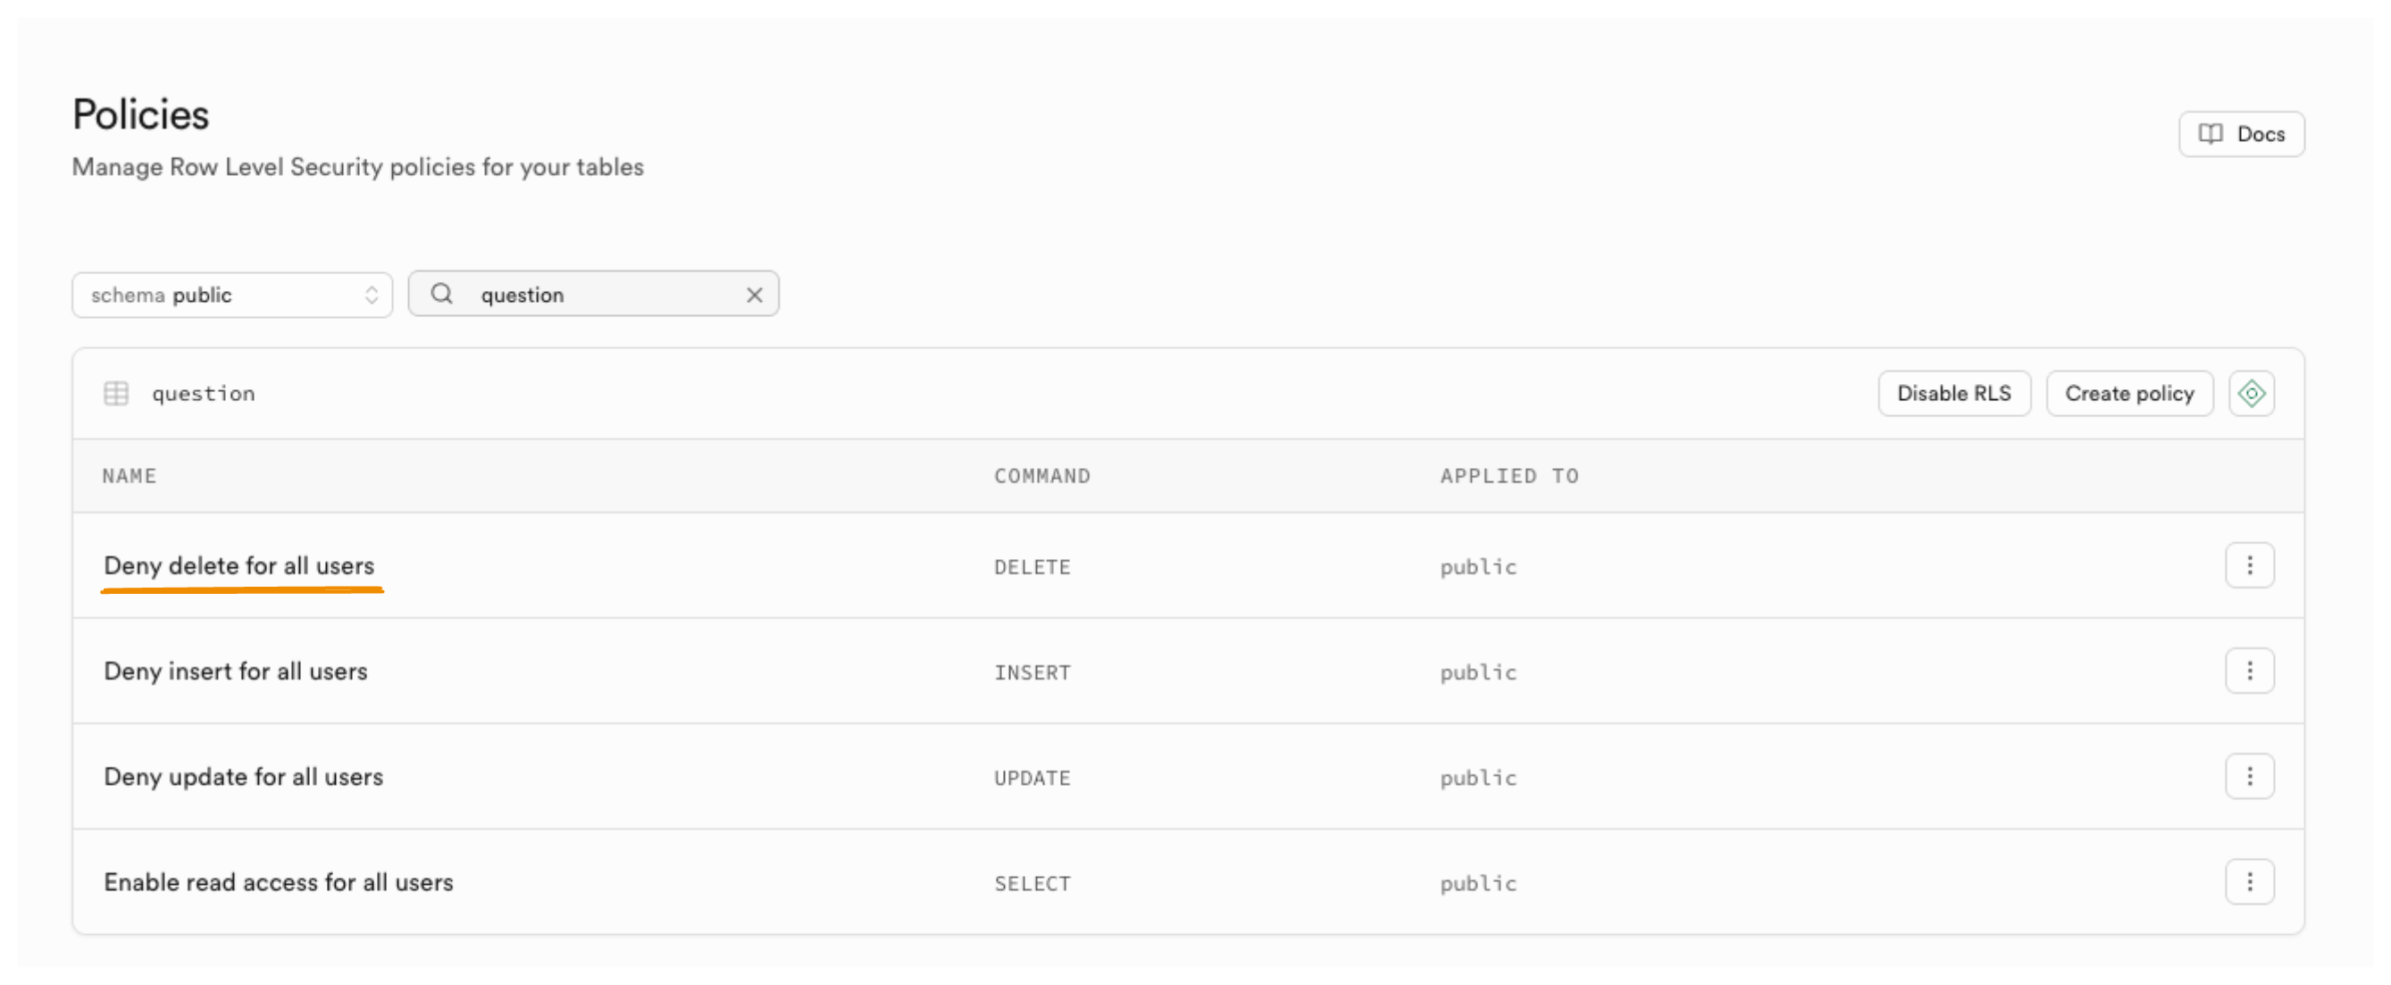Select the Deny update for all users policy
The width and height of the screenshot is (2391, 985).
click(243, 777)
